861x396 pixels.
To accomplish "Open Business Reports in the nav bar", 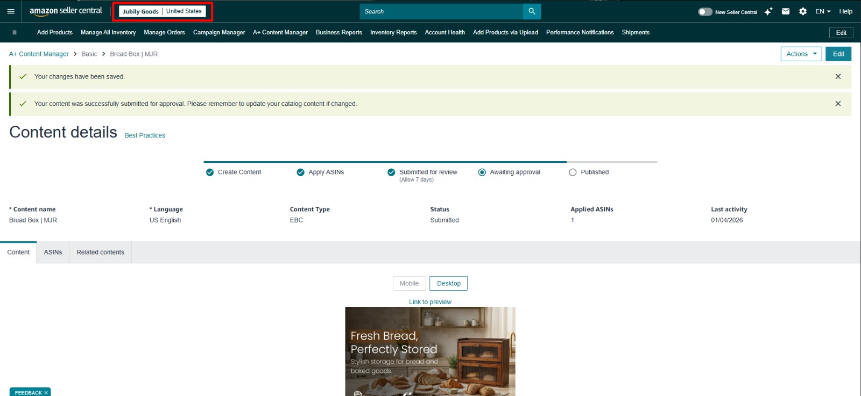I will pos(339,33).
